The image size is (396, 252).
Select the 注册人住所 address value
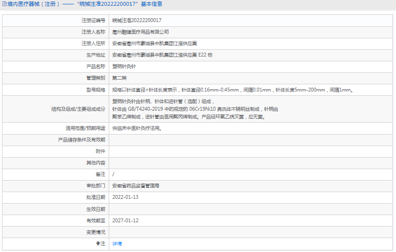155,44
